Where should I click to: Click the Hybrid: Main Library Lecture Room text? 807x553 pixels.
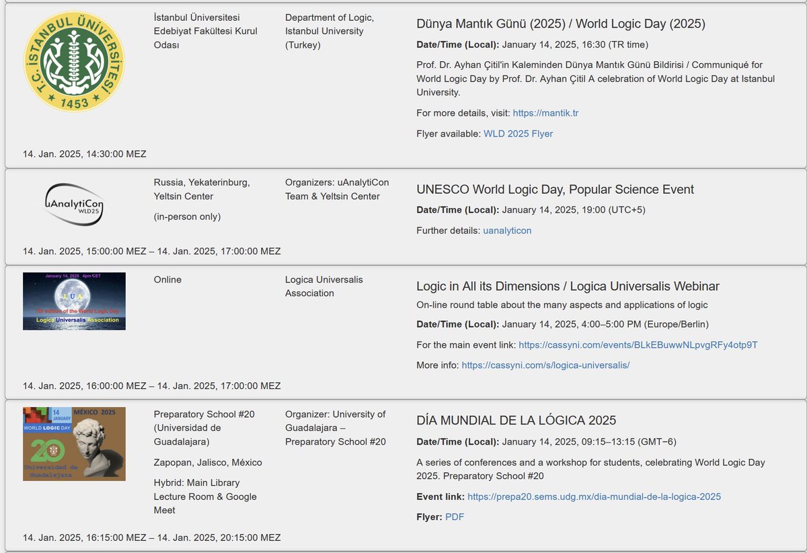[x=205, y=496]
